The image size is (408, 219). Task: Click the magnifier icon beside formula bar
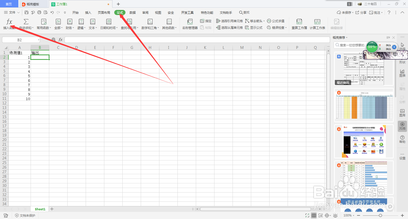(x=54, y=40)
